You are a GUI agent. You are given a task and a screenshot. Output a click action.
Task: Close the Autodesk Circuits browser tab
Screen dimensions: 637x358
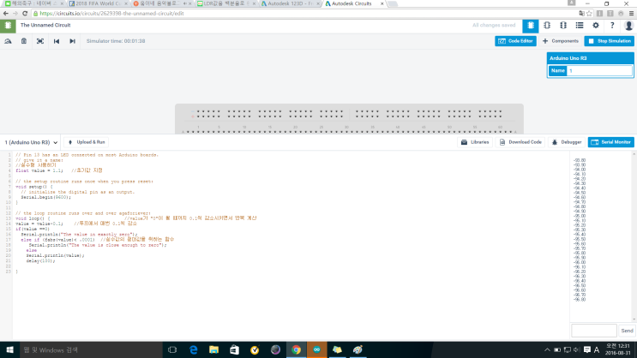pos(382,3)
